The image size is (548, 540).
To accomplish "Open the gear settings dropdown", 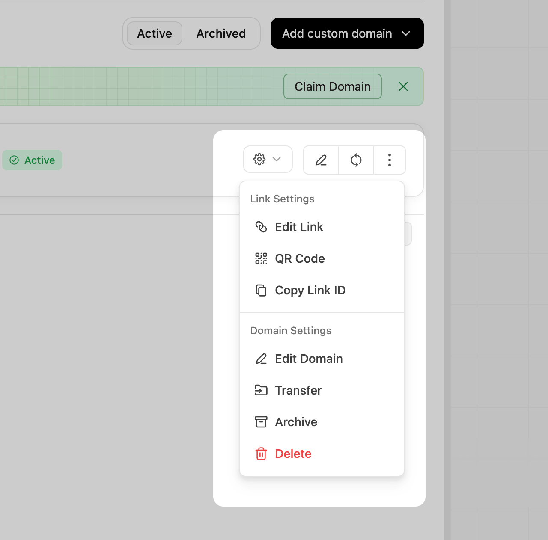I will click(268, 160).
